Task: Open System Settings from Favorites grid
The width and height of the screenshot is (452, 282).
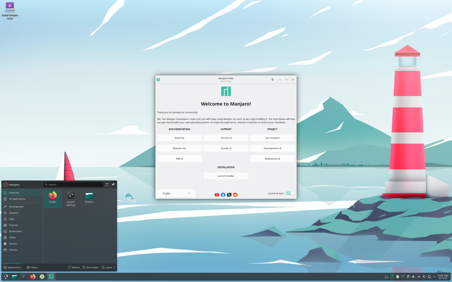Action: [x=71, y=199]
